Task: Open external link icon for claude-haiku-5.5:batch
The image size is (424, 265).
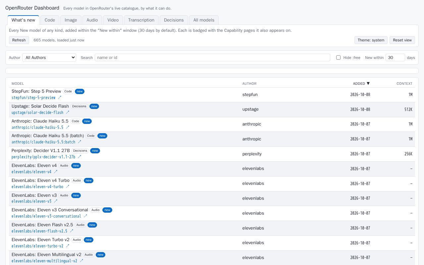Action: point(79,142)
